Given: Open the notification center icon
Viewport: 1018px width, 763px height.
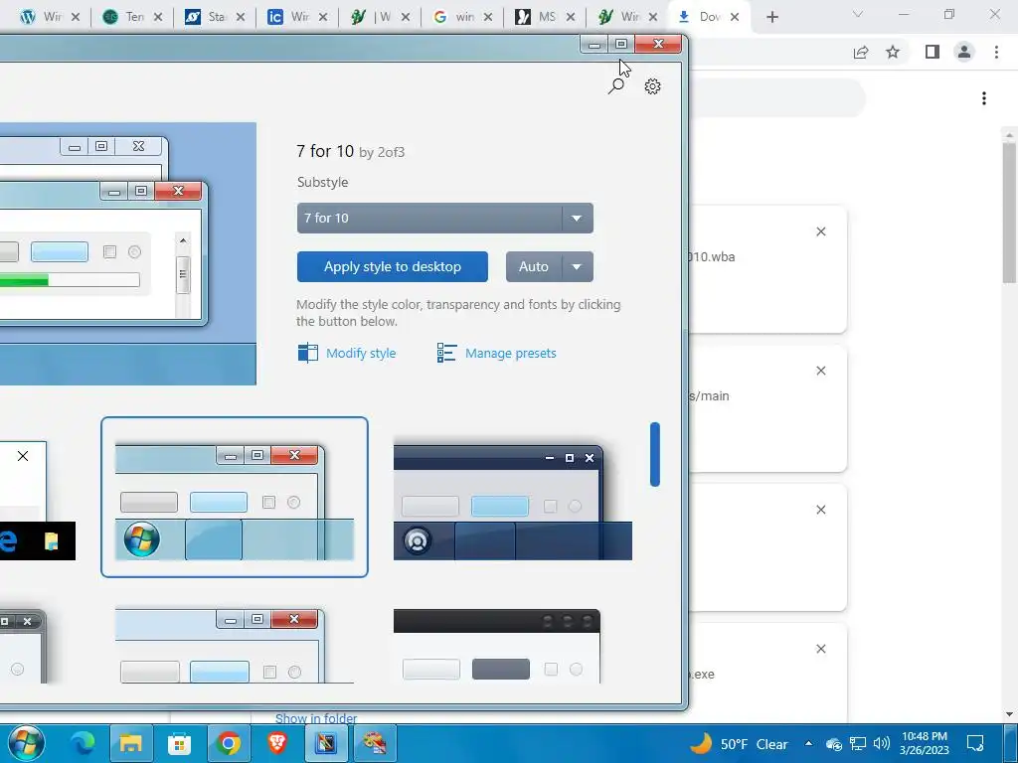Looking at the screenshot, I should (x=975, y=743).
